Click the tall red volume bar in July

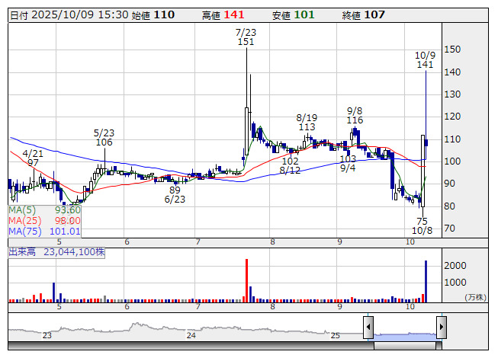tap(246, 280)
